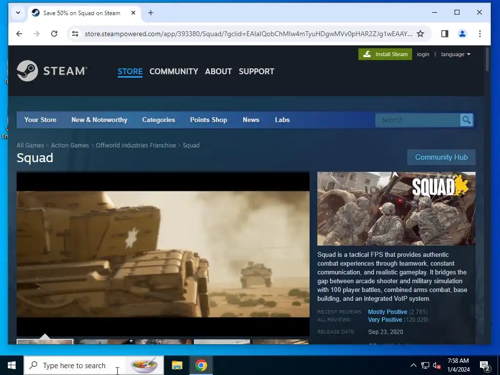Open the SUPPORT page
The height and width of the screenshot is (375, 500).
coord(256,71)
